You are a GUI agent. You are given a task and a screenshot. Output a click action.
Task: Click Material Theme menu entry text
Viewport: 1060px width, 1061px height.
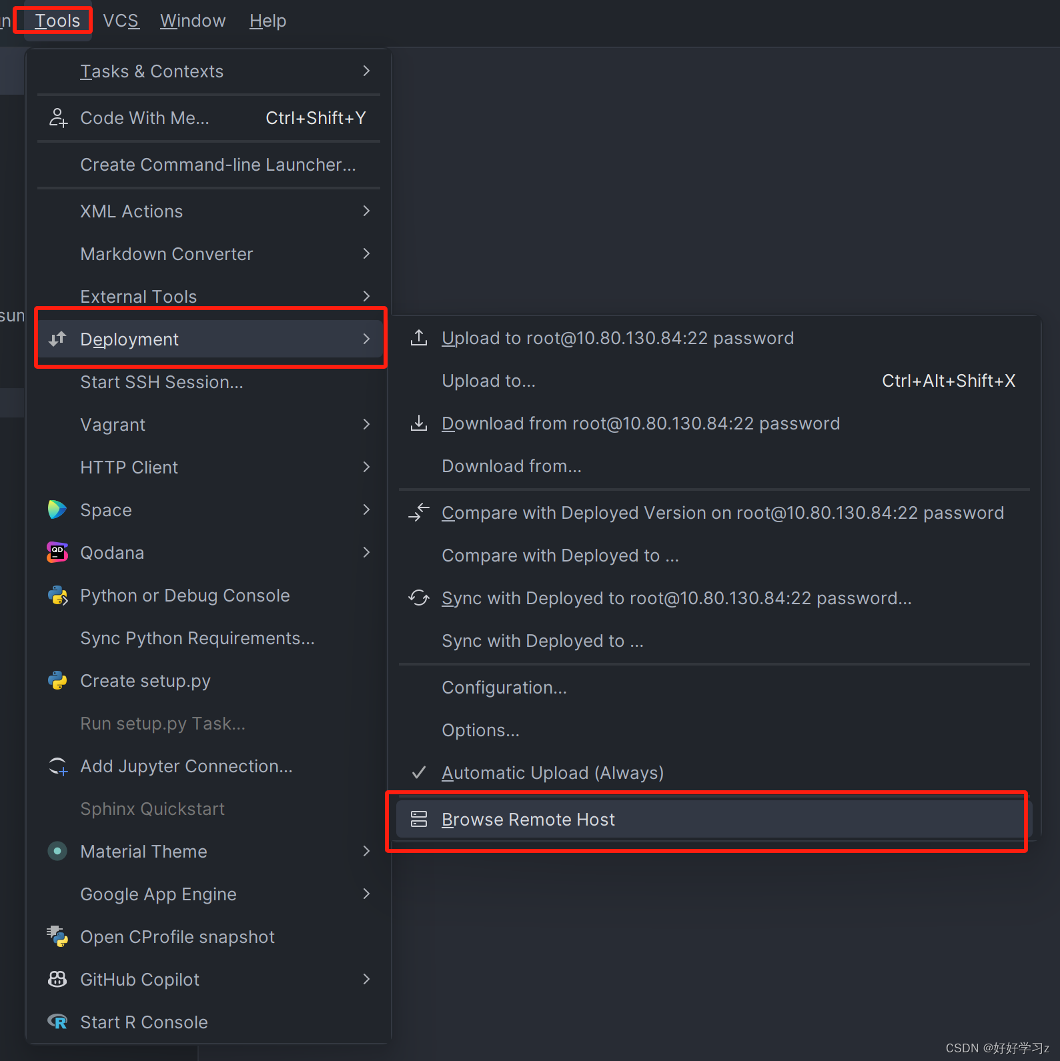143,851
